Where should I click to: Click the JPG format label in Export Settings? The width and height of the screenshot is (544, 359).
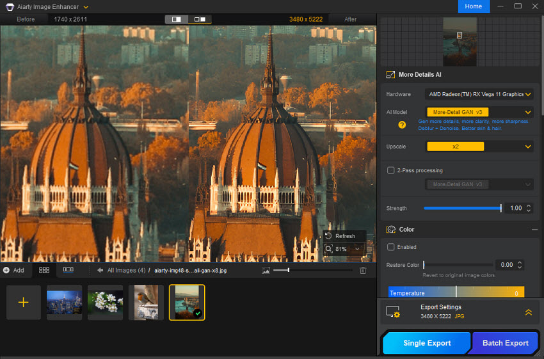coord(460,316)
